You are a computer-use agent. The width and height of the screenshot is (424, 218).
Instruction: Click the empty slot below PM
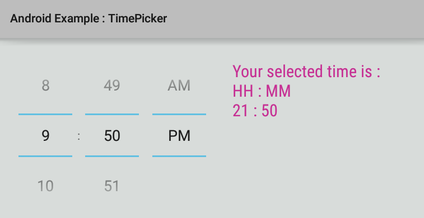[x=179, y=186]
